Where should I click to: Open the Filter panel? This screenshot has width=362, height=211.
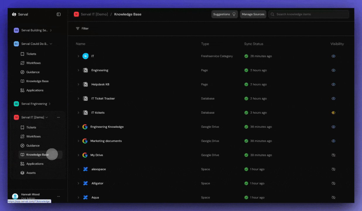pos(82,28)
